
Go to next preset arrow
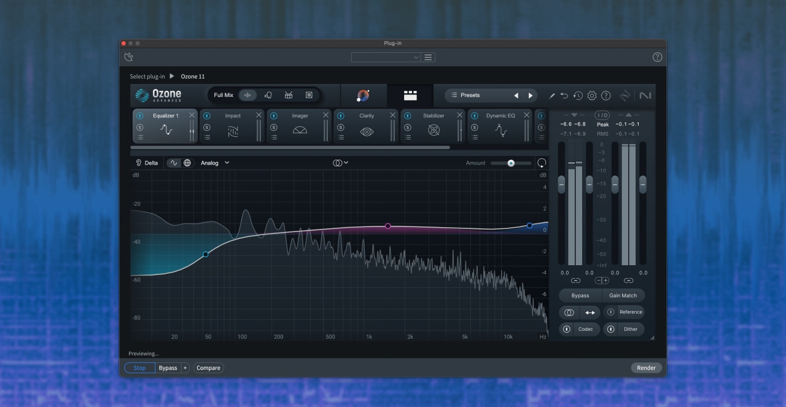(x=531, y=95)
